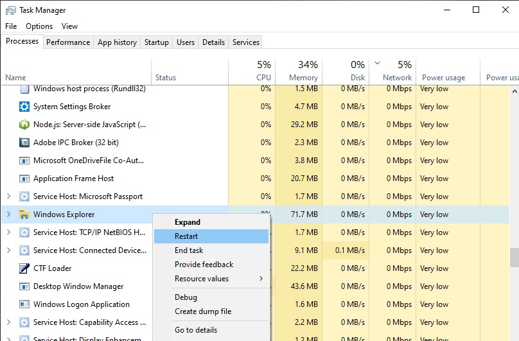Choose Expand in context menu

pyautogui.click(x=211, y=222)
